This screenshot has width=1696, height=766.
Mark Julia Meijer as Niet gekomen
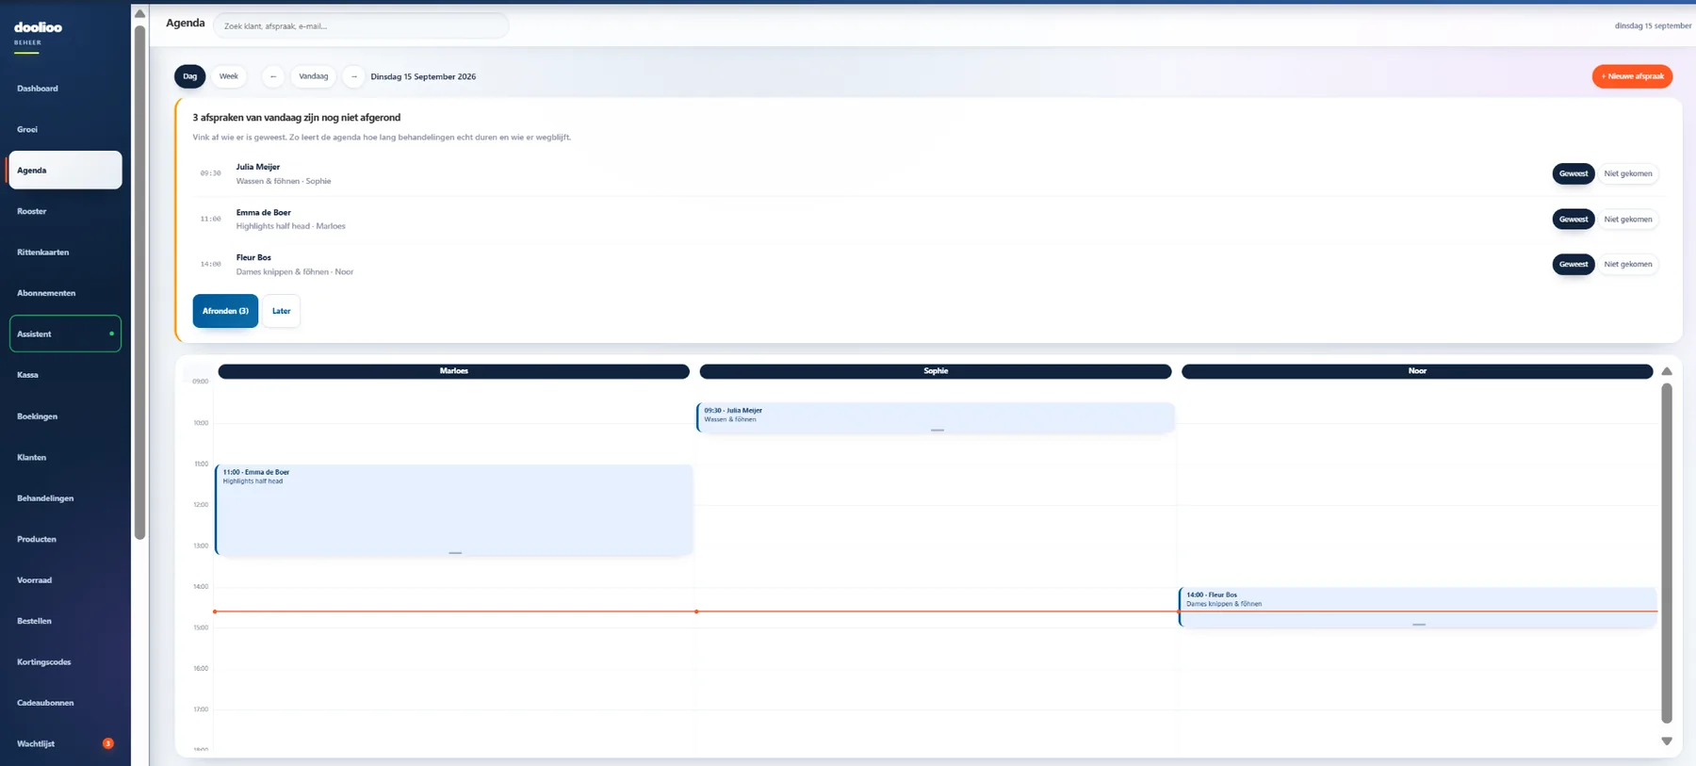[1628, 173]
